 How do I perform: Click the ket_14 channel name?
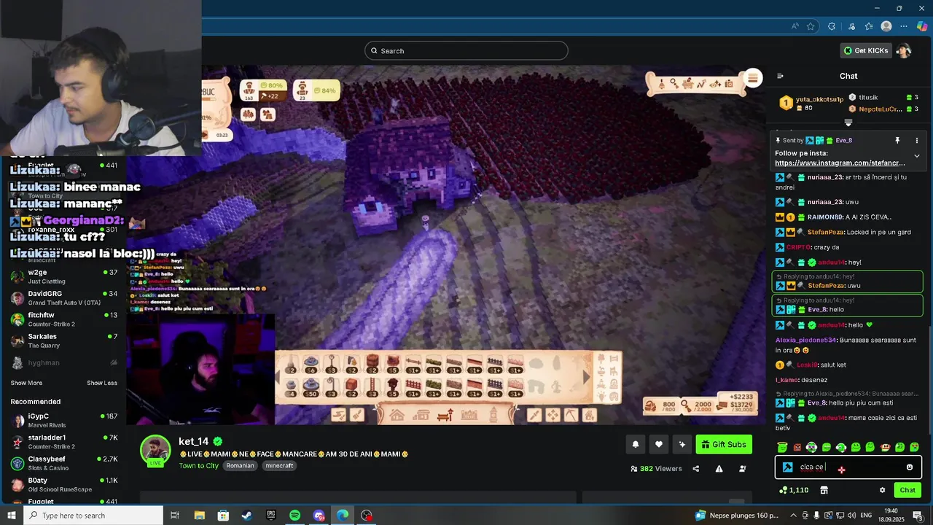[194, 441]
